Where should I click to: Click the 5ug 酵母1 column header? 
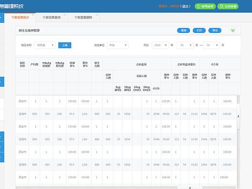[118, 89]
